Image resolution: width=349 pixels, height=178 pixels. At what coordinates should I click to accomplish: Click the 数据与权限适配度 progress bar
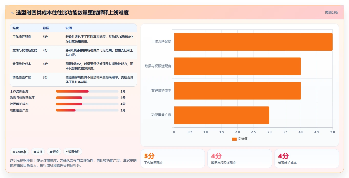point(87,98)
